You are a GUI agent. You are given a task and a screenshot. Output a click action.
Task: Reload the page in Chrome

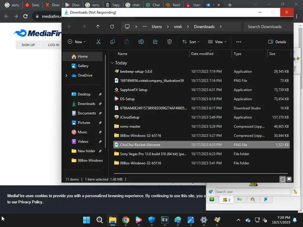tap(25, 17)
